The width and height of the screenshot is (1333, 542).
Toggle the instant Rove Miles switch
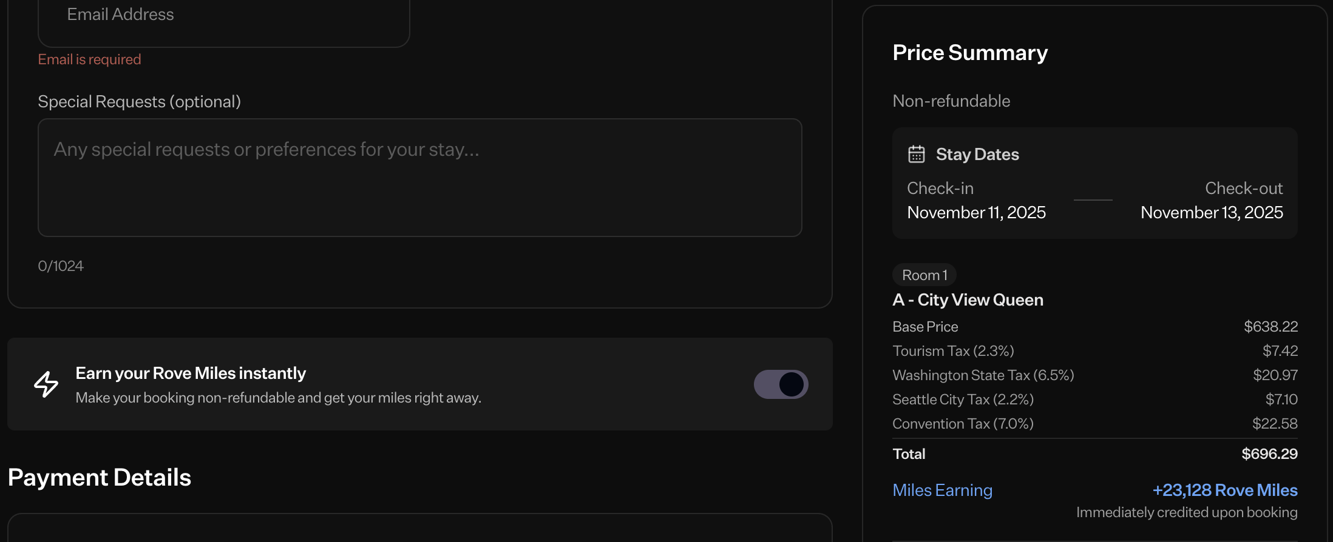781,384
